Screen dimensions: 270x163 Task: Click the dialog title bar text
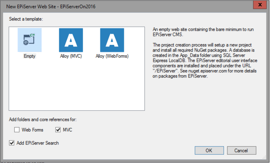pyautogui.click(x=51, y=6)
